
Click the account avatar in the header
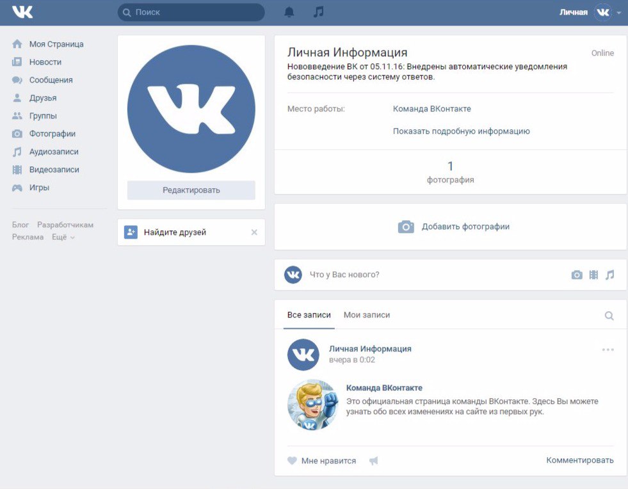tap(603, 12)
